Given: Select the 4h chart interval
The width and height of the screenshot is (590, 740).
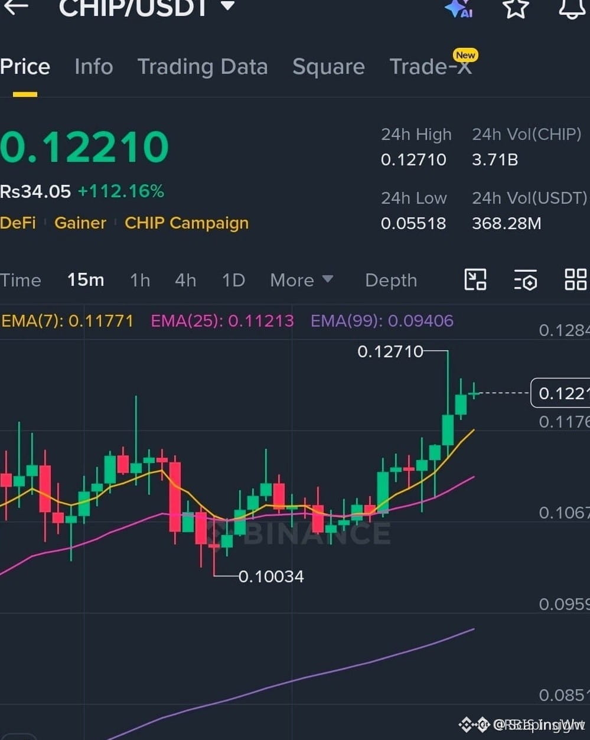Looking at the screenshot, I should coord(185,280).
